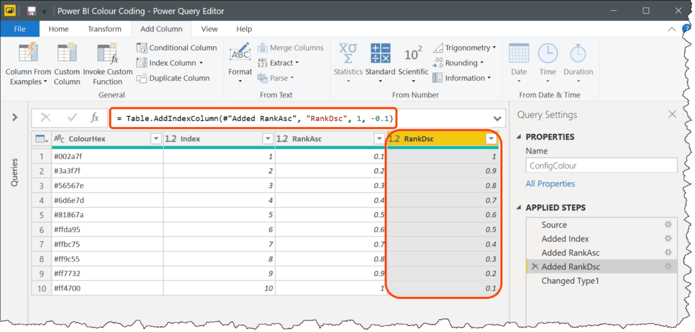Switch to the Help tab
695x332 pixels.
pyautogui.click(x=244, y=29)
